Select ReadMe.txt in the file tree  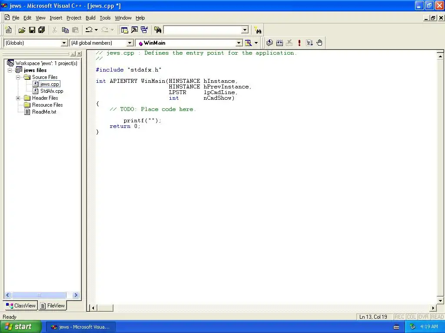(x=44, y=112)
